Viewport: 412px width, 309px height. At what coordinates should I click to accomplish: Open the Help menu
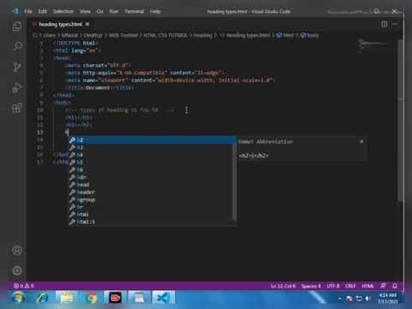point(155,11)
